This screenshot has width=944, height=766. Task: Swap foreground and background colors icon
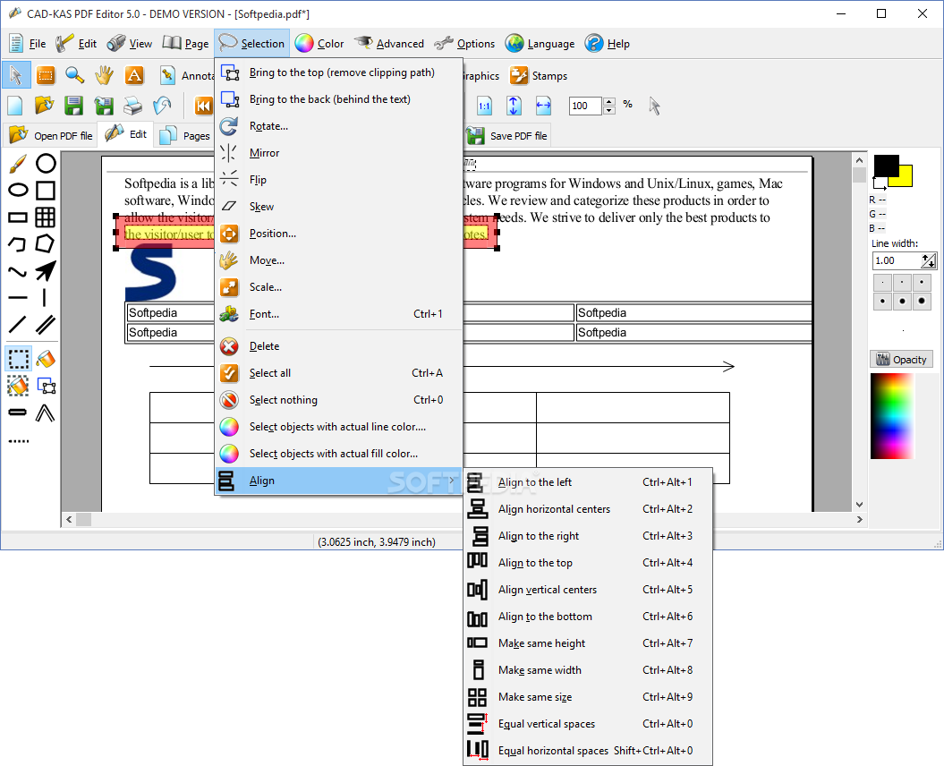point(880,184)
